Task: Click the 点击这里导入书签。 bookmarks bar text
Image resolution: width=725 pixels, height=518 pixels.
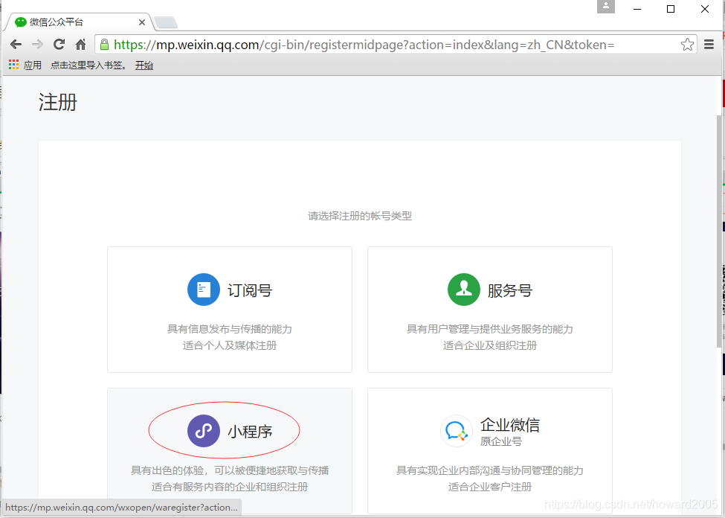Action: coord(88,65)
